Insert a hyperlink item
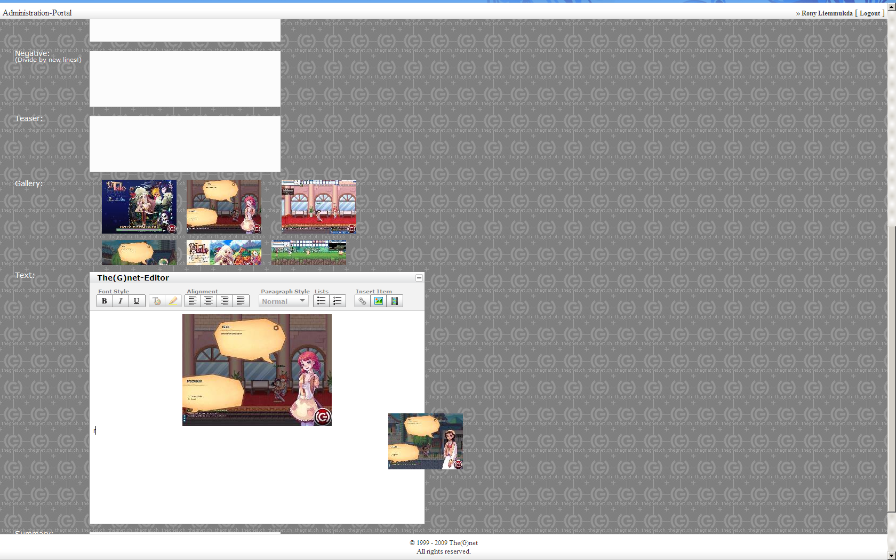Image resolution: width=896 pixels, height=560 pixels. [x=362, y=301]
